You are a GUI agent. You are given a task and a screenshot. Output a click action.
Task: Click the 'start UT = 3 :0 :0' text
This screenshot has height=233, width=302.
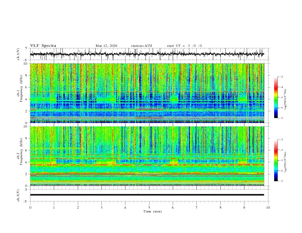pos(184,46)
